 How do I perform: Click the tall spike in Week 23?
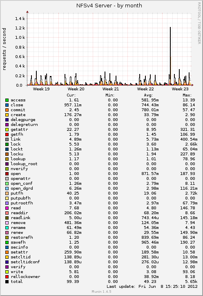pyautogui.click(x=170, y=56)
